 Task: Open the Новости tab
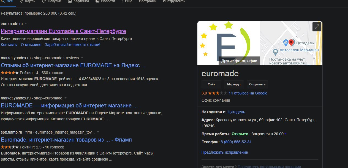point(105,1)
